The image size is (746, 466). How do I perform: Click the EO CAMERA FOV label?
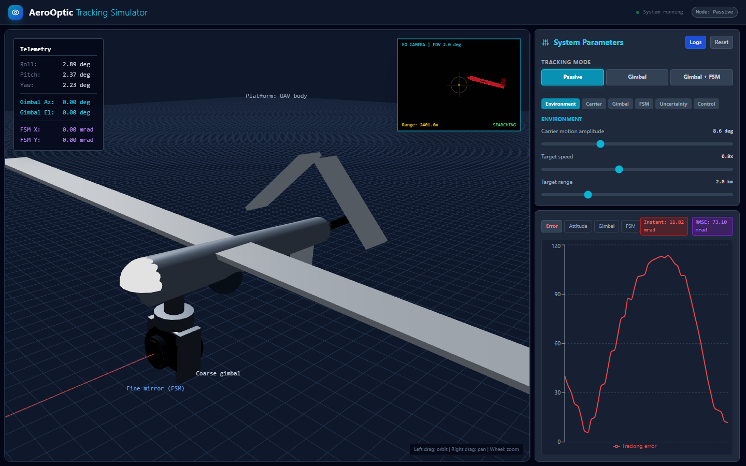click(x=432, y=45)
